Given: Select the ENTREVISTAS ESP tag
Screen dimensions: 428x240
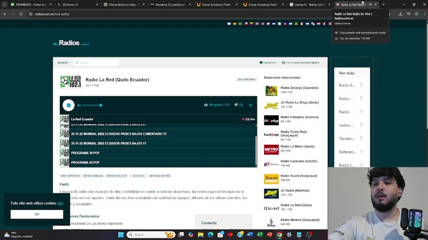Looking at the screenshot, I should point(117,176).
